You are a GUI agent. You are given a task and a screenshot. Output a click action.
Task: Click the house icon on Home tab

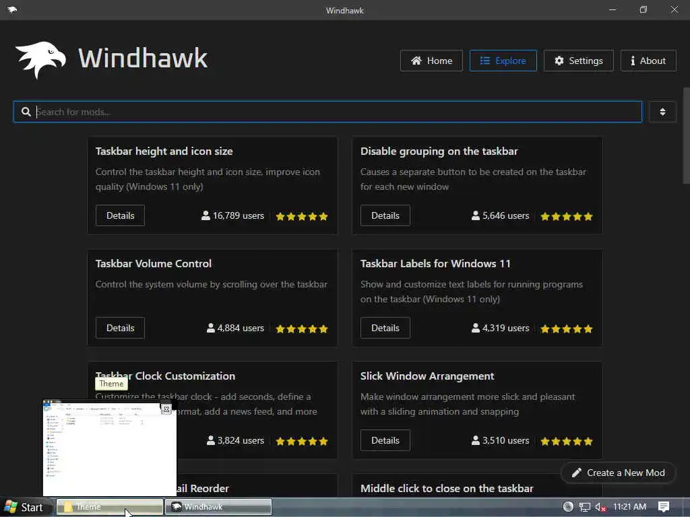click(416, 61)
